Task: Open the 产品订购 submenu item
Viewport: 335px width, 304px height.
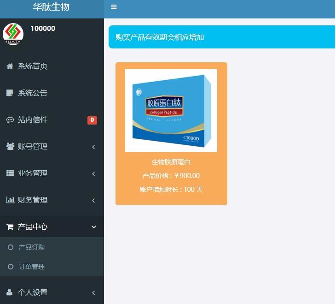Action: click(x=31, y=247)
